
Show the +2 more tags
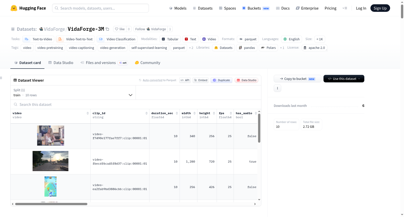click(191, 48)
